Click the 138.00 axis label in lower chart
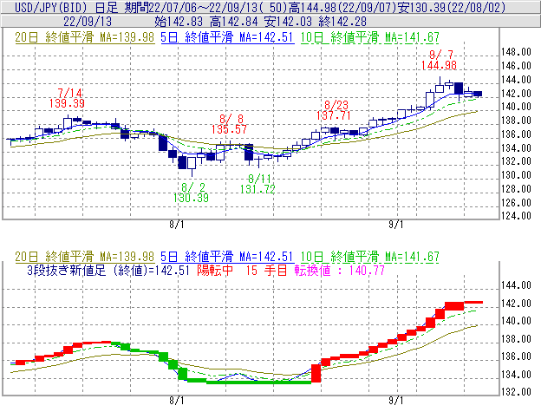Viewport: 541px width, 412px height. point(516,339)
